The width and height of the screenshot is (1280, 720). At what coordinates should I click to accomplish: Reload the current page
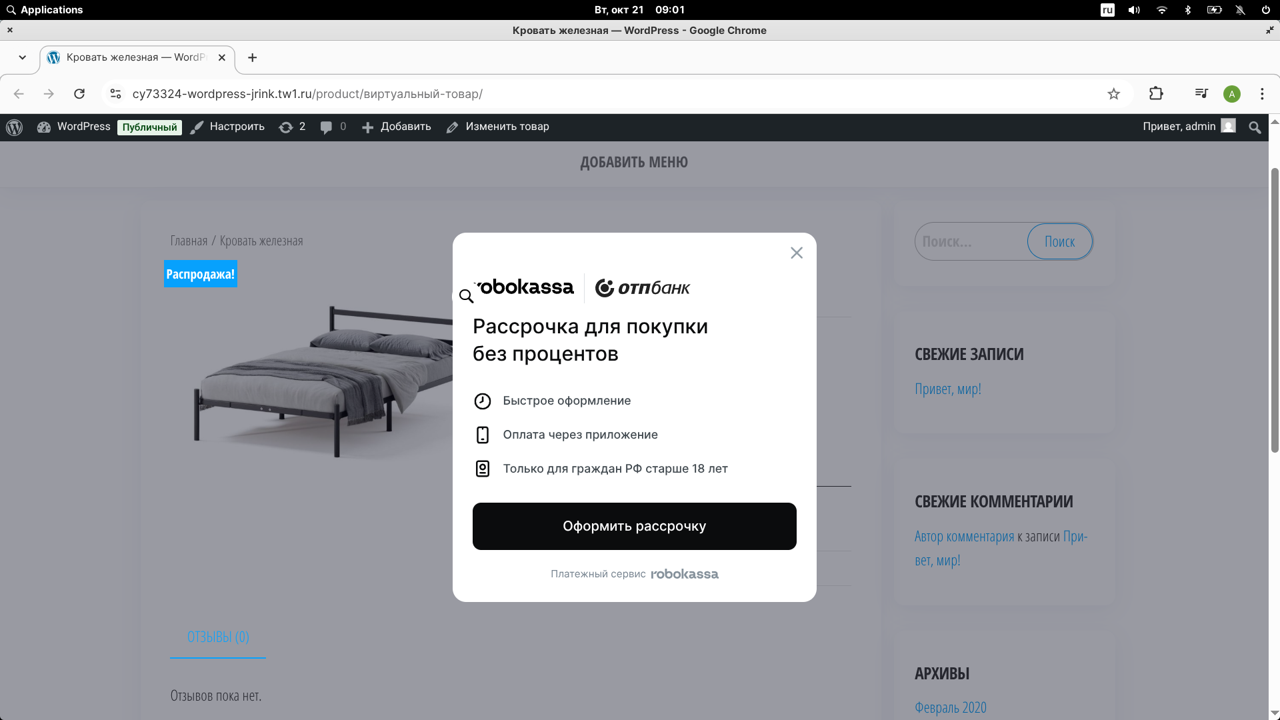[79, 94]
